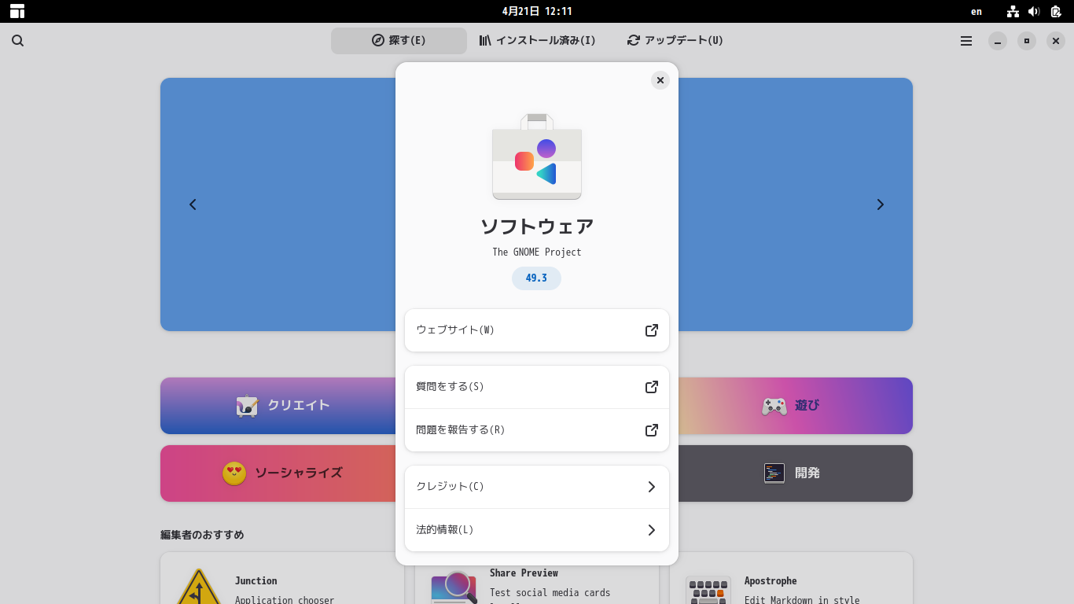Screen dimensions: 1074x604
Task: Open the クリエイト category
Action: click(278, 406)
